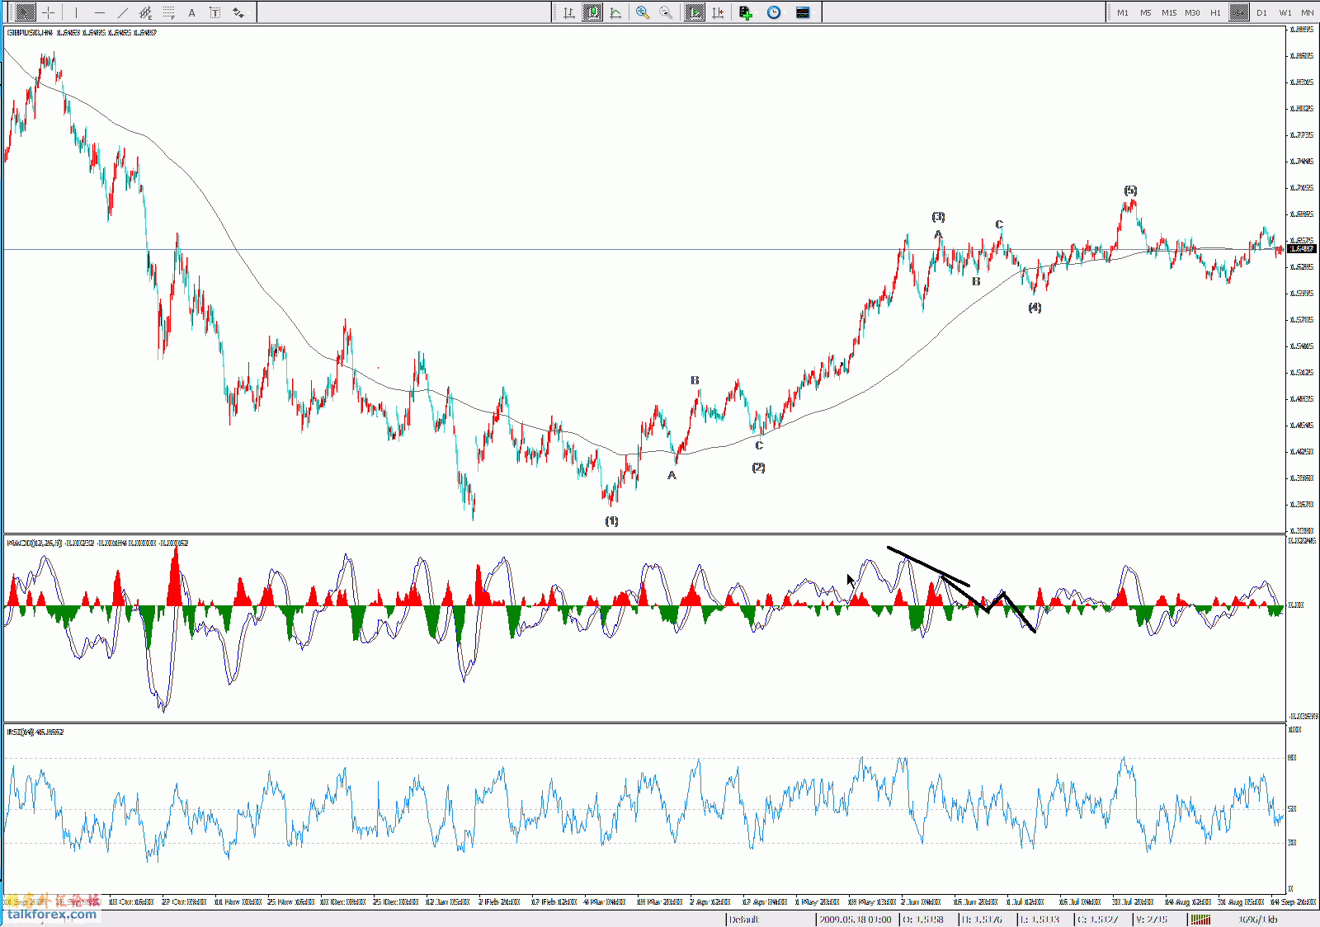Image resolution: width=1320 pixels, height=927 pixels.
Task: Switch to bar chart display
Action: (x=569, y=12)
